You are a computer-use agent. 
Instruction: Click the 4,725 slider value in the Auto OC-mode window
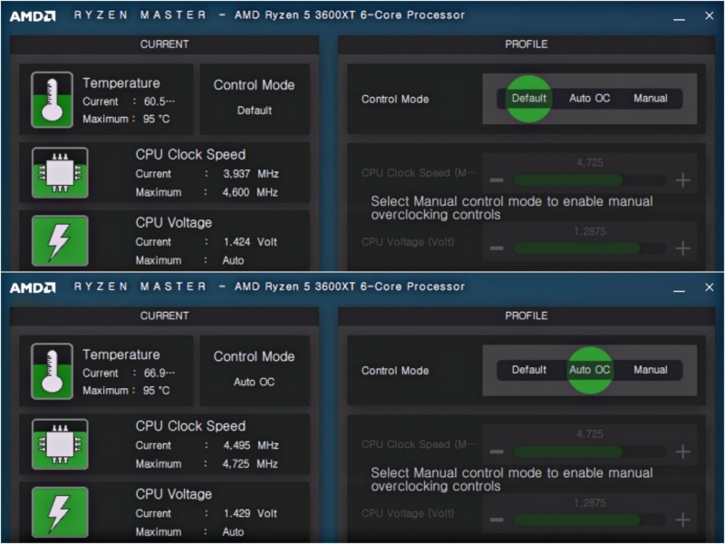click(x=590, y=434)
